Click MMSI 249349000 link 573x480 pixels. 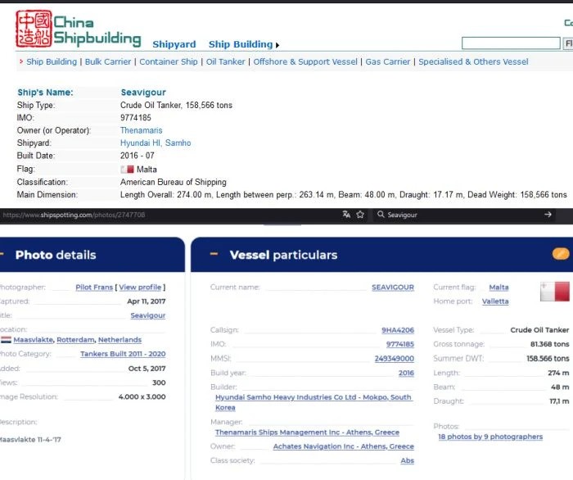(x=395, y=359)
